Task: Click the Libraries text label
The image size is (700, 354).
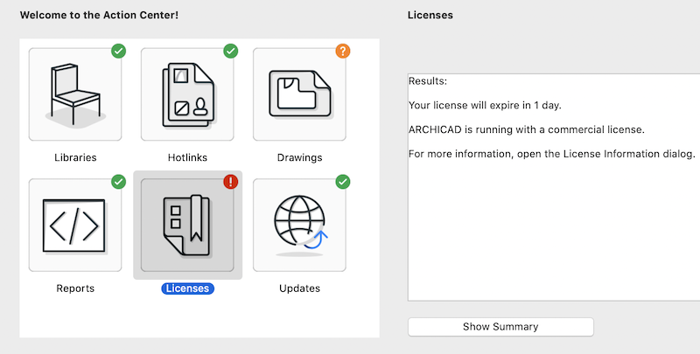Action: (75, 158)
